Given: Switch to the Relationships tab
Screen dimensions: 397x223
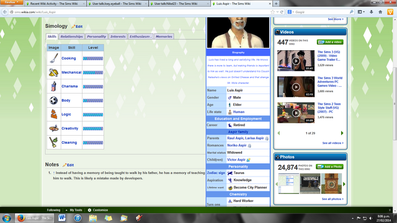Looking at the screenshot, I should point(72,37).
